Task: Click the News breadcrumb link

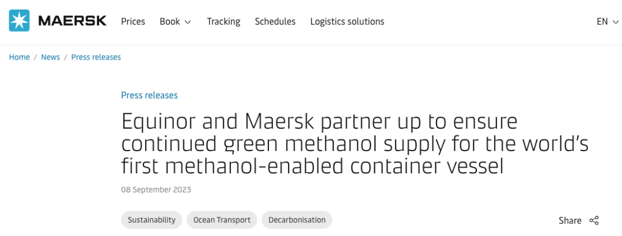Action: [50, 57]
